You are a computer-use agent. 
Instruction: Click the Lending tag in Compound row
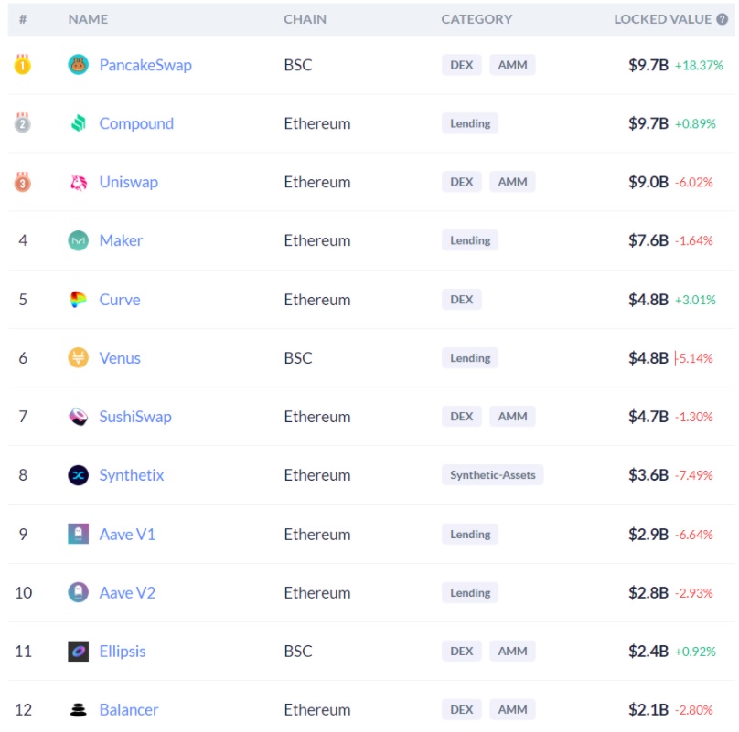pos(470,123)
